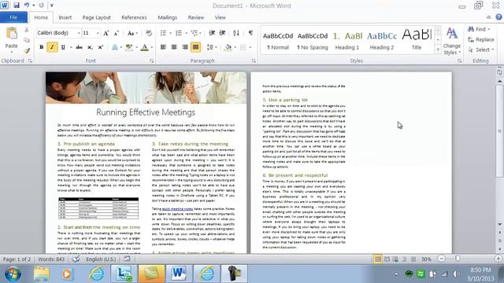Screen dimensions: 504x283
Task: Open the Bullets list dropdown arrow
Action: pos(170,33)
